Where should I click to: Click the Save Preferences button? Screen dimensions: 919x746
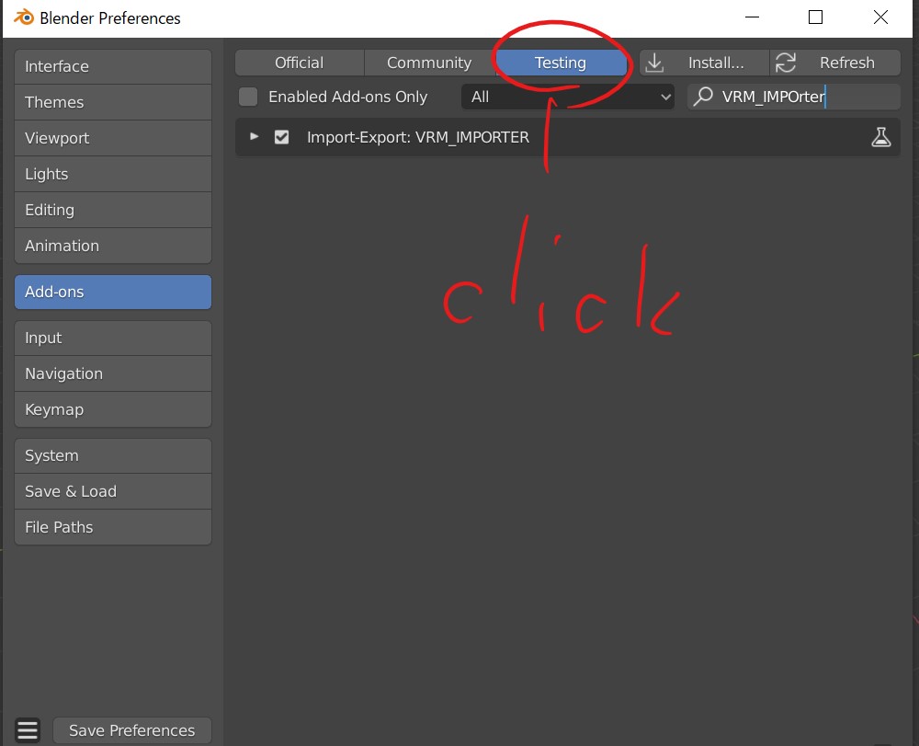pos(131,729)
